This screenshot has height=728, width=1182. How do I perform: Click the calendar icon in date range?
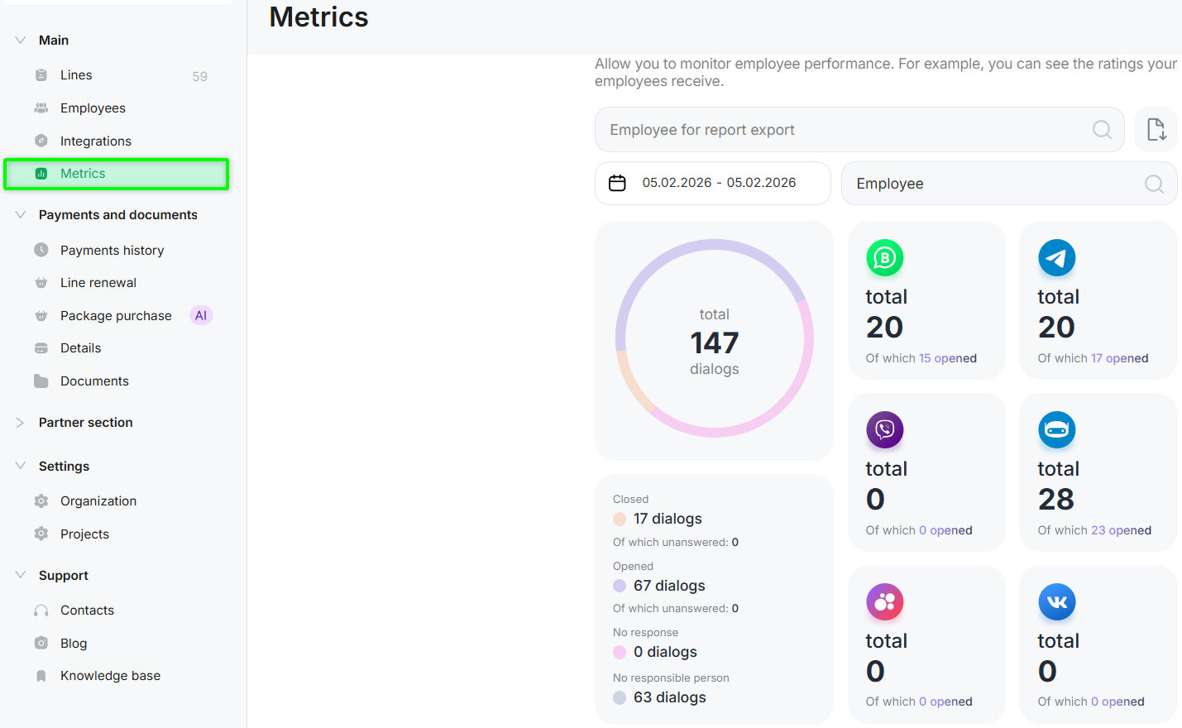[x=617, y=183]
